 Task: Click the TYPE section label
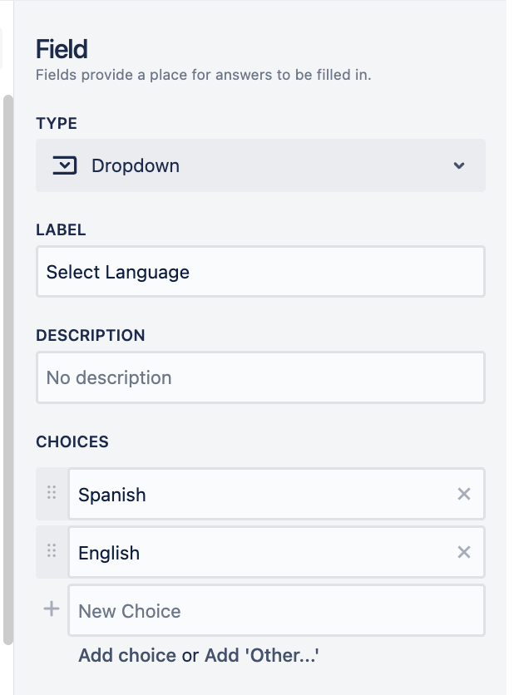click(57, 124)
